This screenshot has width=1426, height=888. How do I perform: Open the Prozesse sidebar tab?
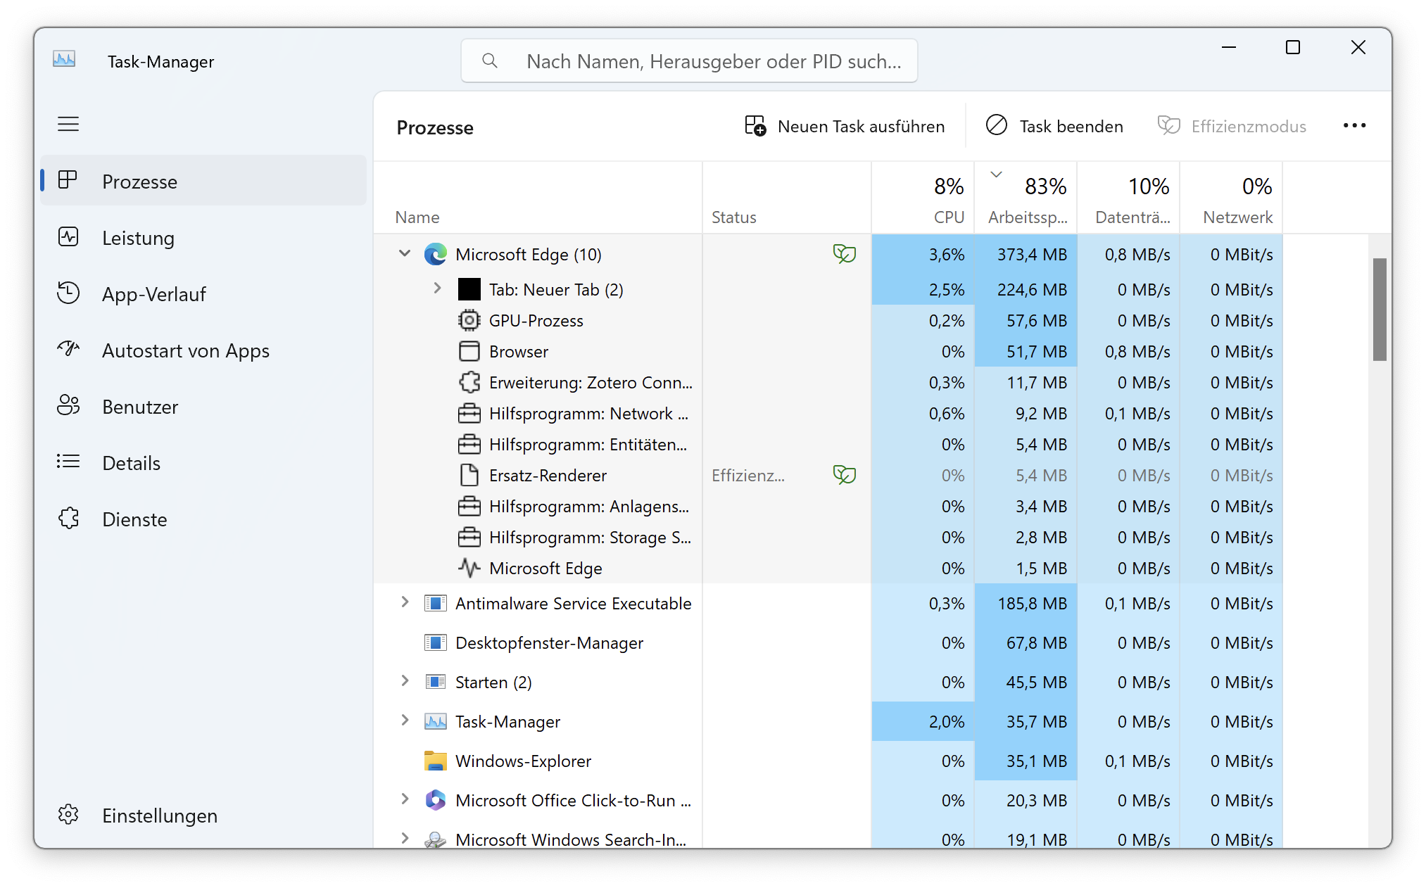coord(203,181)
